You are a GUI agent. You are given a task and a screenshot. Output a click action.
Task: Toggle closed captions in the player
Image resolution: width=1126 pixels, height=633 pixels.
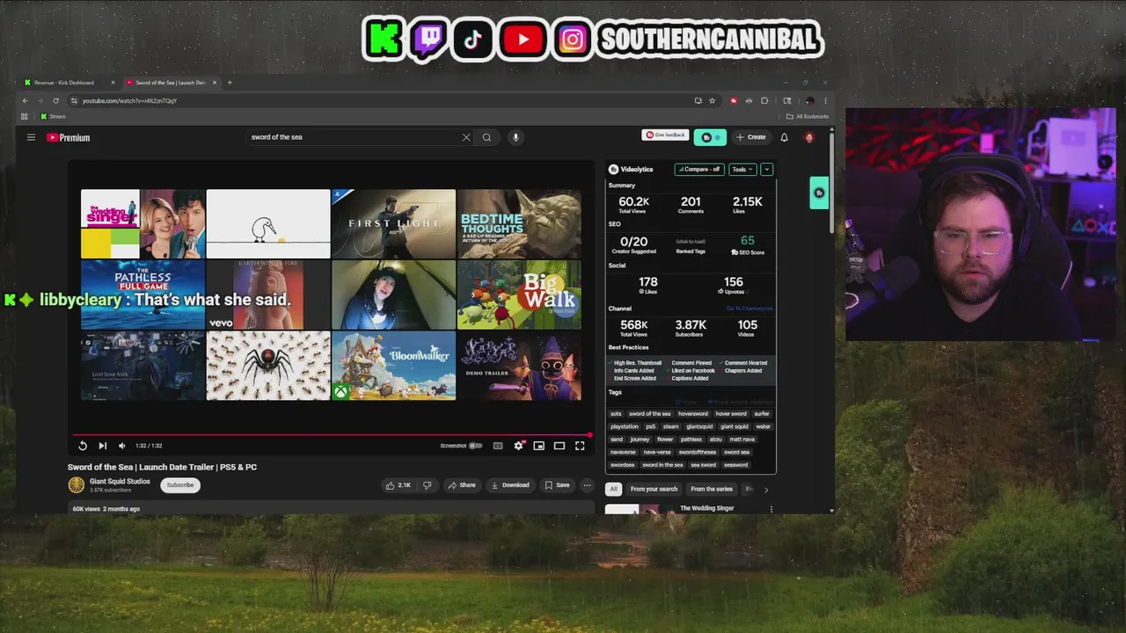[498, 446]
